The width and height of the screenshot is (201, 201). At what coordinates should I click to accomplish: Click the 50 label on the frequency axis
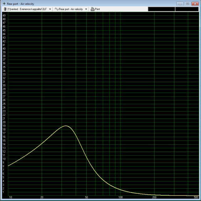coord(86,197)
